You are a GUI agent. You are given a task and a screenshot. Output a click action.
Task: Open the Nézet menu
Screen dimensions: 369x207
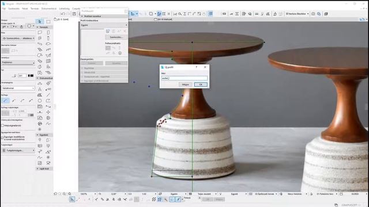tap(25, 9)
